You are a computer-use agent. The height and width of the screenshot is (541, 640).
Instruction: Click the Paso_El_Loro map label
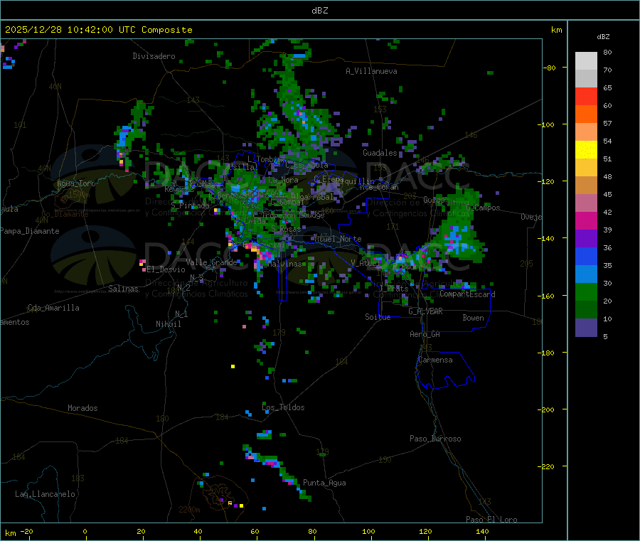(x=491, y=520)
